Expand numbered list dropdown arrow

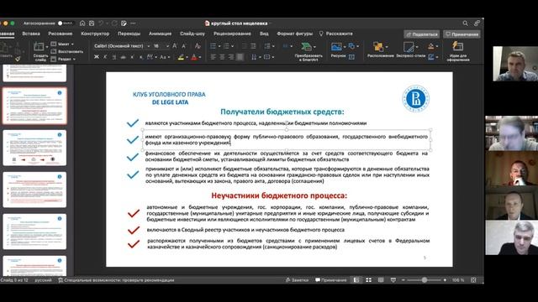pyautogui.click(x=232, y=46)
